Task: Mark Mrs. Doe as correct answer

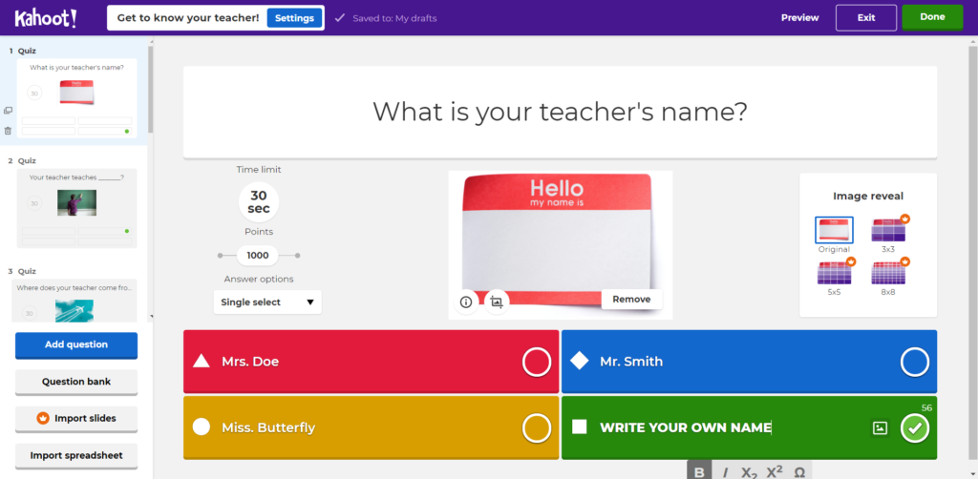Action: [x=536, y=362]
